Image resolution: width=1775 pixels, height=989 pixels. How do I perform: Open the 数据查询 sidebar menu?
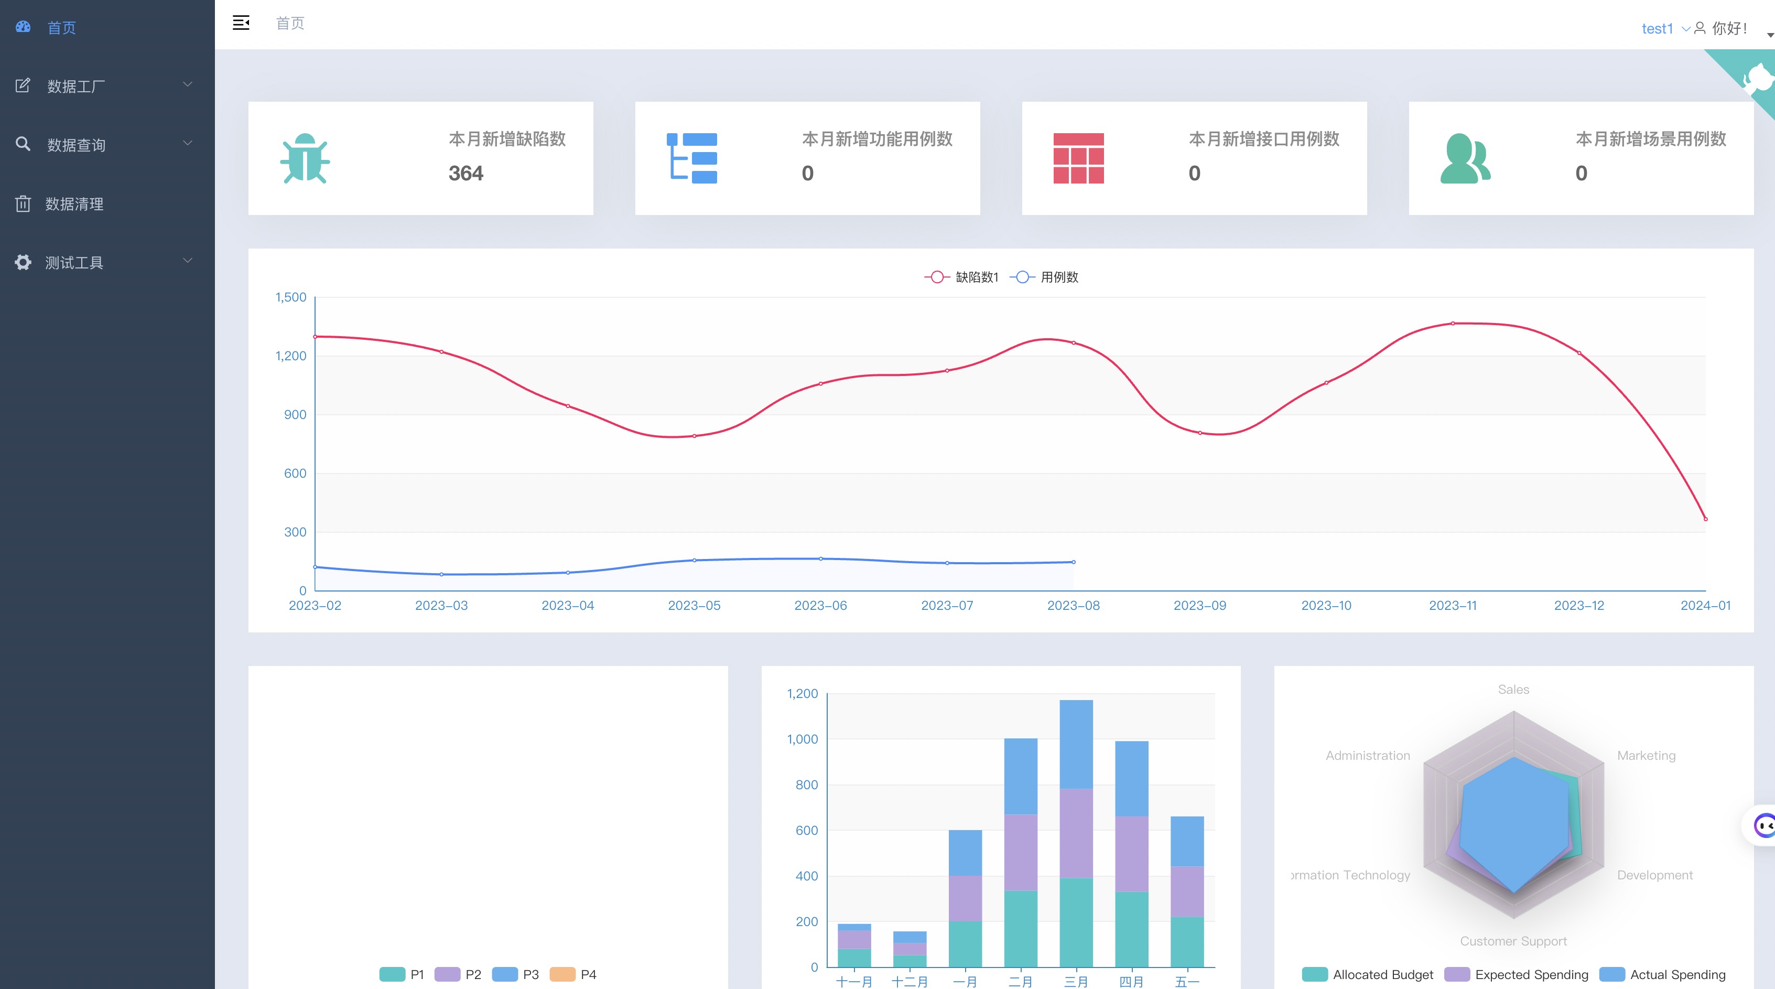[107, 145]
